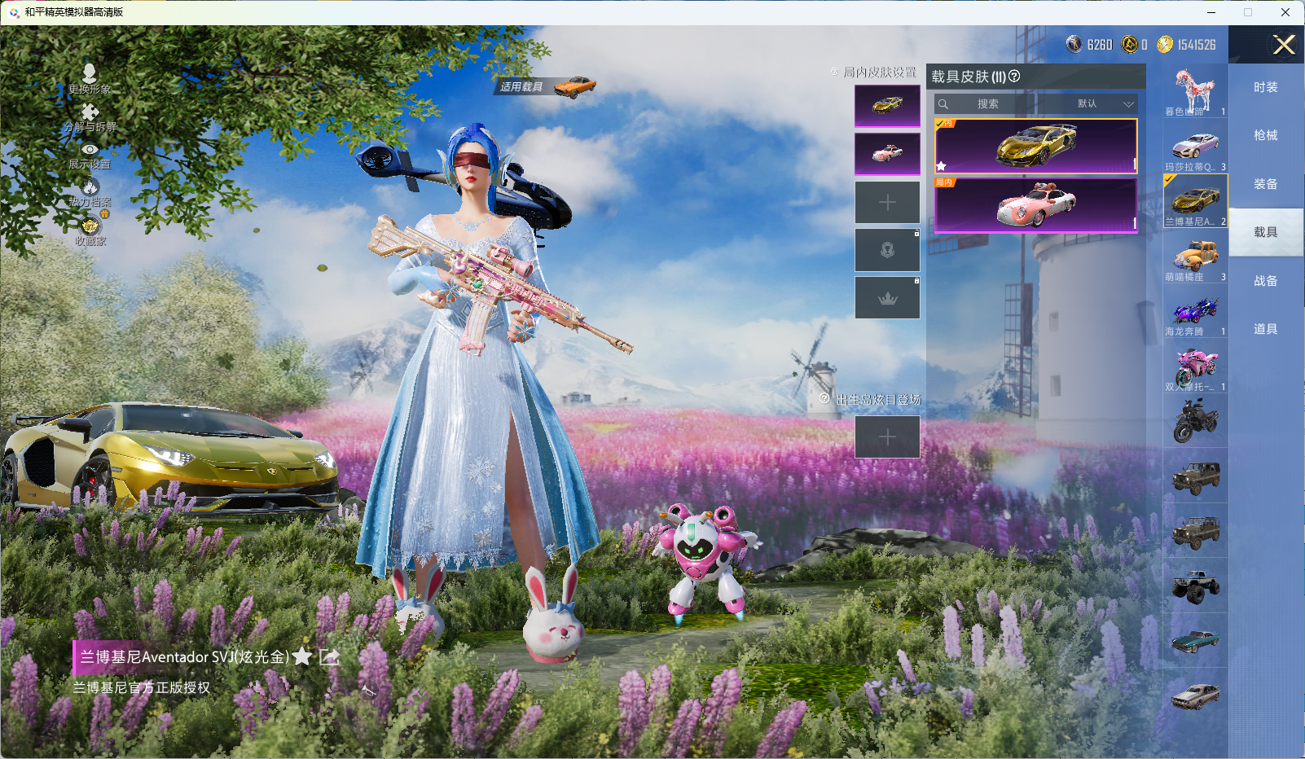The width and height of the screenshot is (1305, 759).
Task: Add a skin in the empty plus slot
Action: tap(887, 202)
